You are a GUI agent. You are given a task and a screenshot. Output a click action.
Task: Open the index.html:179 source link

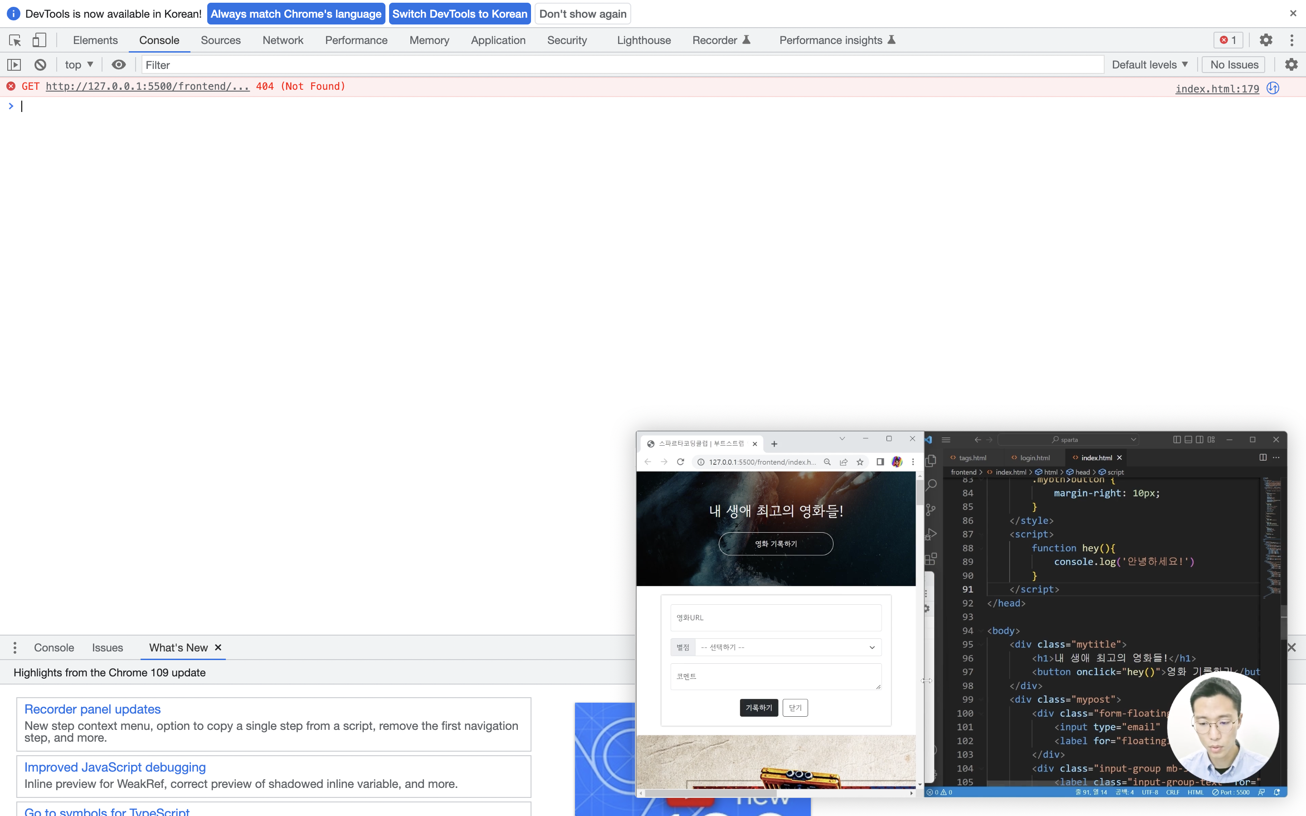pyautogui.click(x=1217, y=88)
